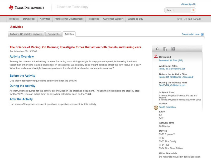Open the Ten80 Education author link
The width and height of the screenshot is (211, 158).
pyautogui.click(x=167, y=107)
